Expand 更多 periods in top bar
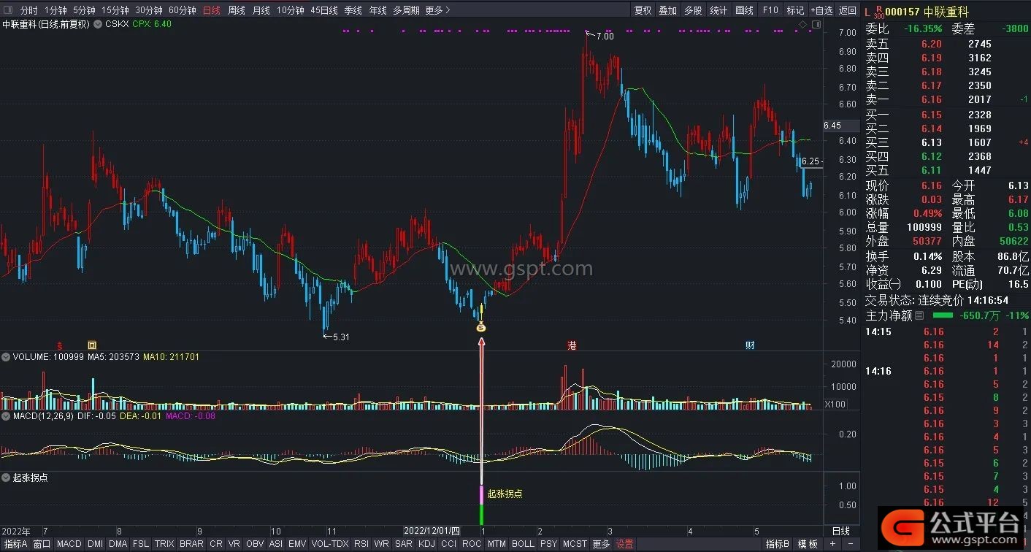Image resolution: width=1031 pixels, height=552 pixels. (x=437, y=10)
